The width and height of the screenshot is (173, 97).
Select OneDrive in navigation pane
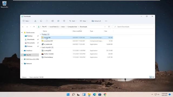pos(29,51)
